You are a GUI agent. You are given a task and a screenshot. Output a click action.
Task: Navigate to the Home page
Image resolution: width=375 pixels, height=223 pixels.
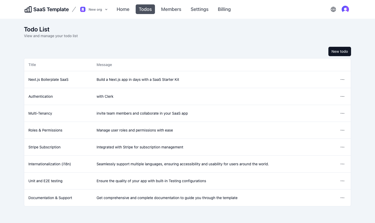point(123,9)
